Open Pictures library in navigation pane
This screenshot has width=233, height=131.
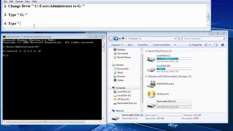point(119,76)
